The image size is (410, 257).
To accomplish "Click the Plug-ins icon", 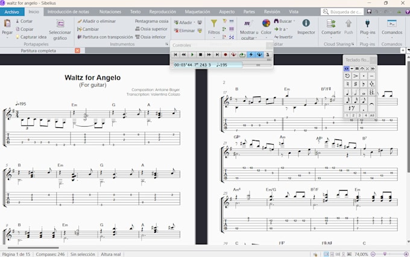I will point(367,24).
